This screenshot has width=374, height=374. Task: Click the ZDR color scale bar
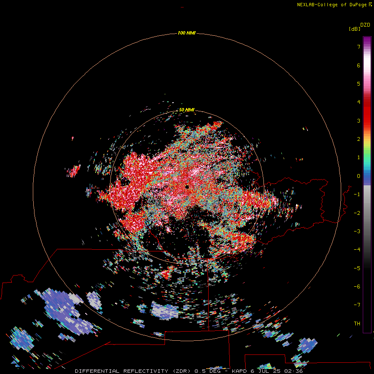[x=367, y=185]
